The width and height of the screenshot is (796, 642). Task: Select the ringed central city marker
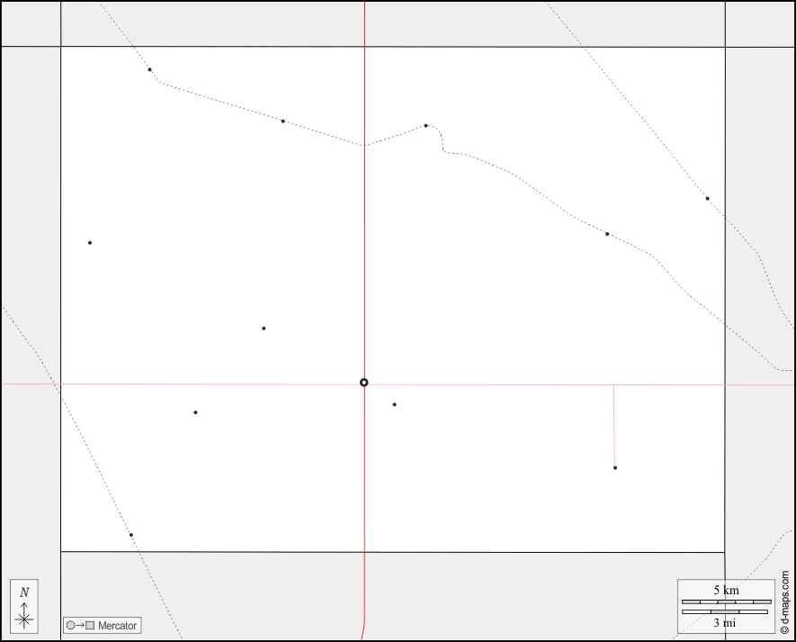point(364,383)
